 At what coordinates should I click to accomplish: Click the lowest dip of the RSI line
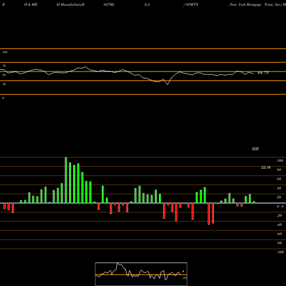click(x=168, y=85)
